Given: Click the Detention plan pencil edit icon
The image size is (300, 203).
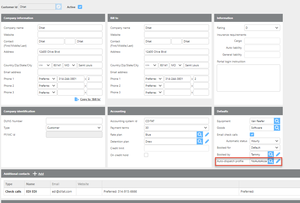Looking at the screenshot, I should 207,141.
